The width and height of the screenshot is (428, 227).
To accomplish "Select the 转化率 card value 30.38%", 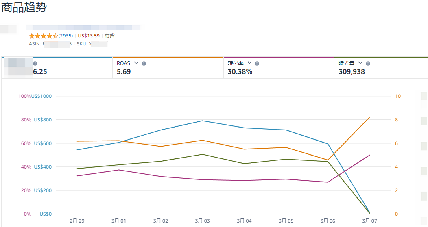I will point(240,72).
